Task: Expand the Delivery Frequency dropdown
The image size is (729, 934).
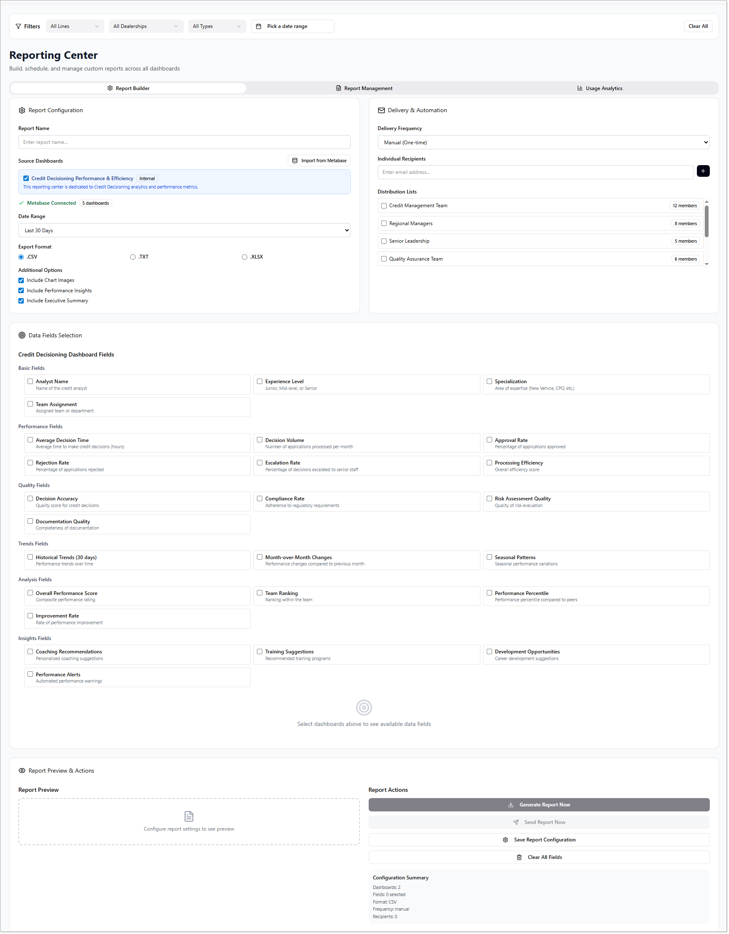Action: click(544, 143)
